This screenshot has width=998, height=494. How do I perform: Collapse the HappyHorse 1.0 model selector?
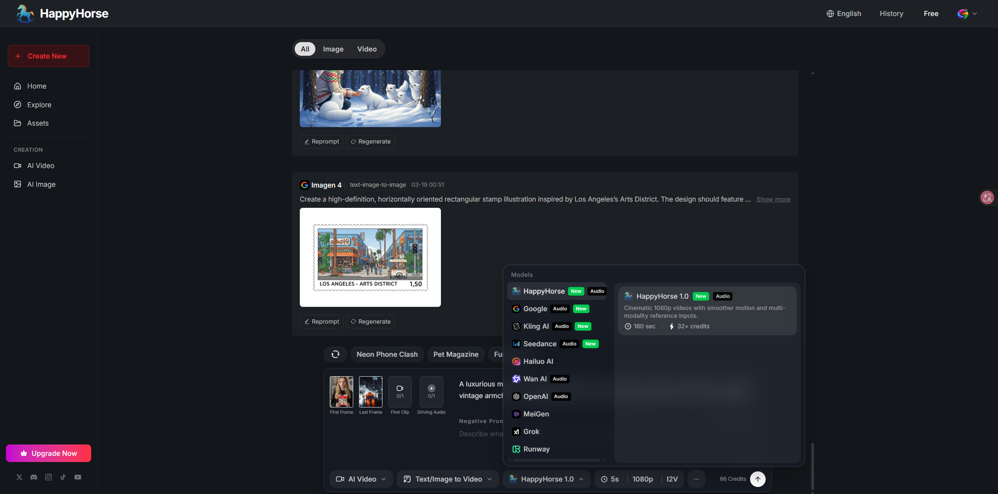(547, 479)
